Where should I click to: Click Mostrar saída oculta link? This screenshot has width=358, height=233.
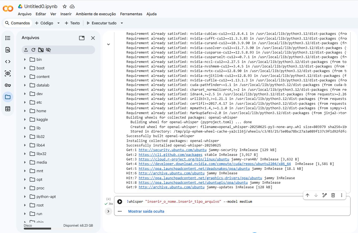point(146,211)
